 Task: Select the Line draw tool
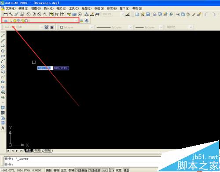click(3, 35)
